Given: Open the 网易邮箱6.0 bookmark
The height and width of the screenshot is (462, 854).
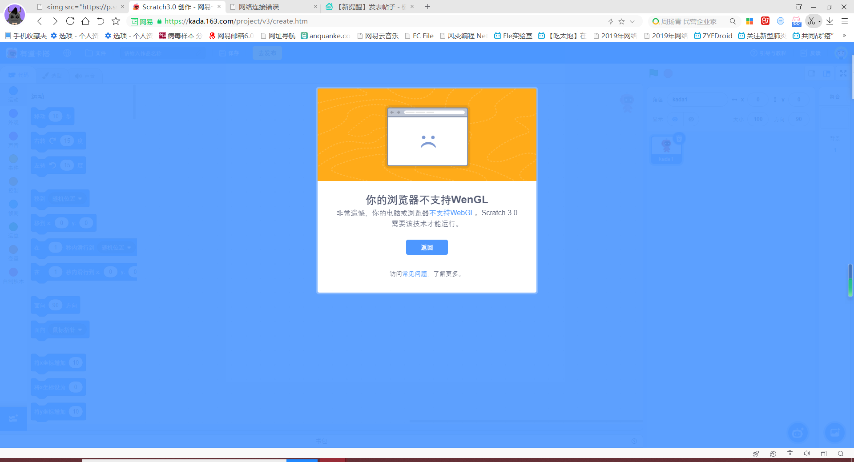Looking at the screenshot, I should 231,36.
